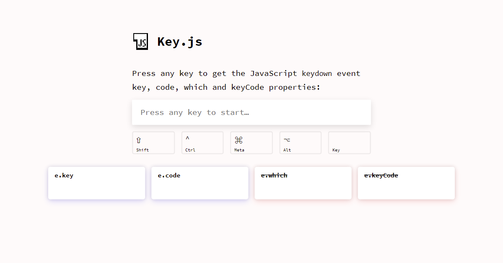Click the e.code value display area
The height and width of the screenshot is (263, 503).
pos(200,189)
